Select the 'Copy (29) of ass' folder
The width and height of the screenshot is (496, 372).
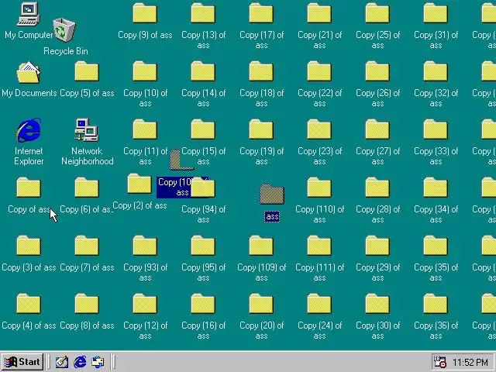(x=377, y=246)
